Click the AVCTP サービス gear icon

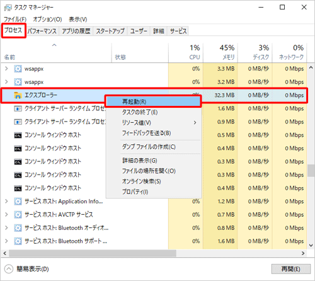[x=18, y=215]
